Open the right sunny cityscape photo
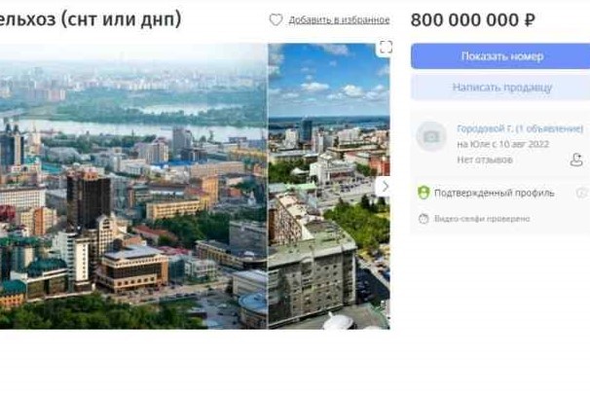The height and width of the screenshot is (393, 590). [x=329, y=186]
